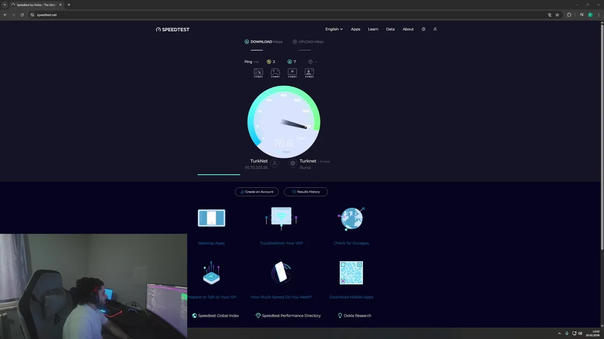Viewport: 604px width, 339px height.
Task: Click the download latency icon showing 7
Action: point(290,62)
